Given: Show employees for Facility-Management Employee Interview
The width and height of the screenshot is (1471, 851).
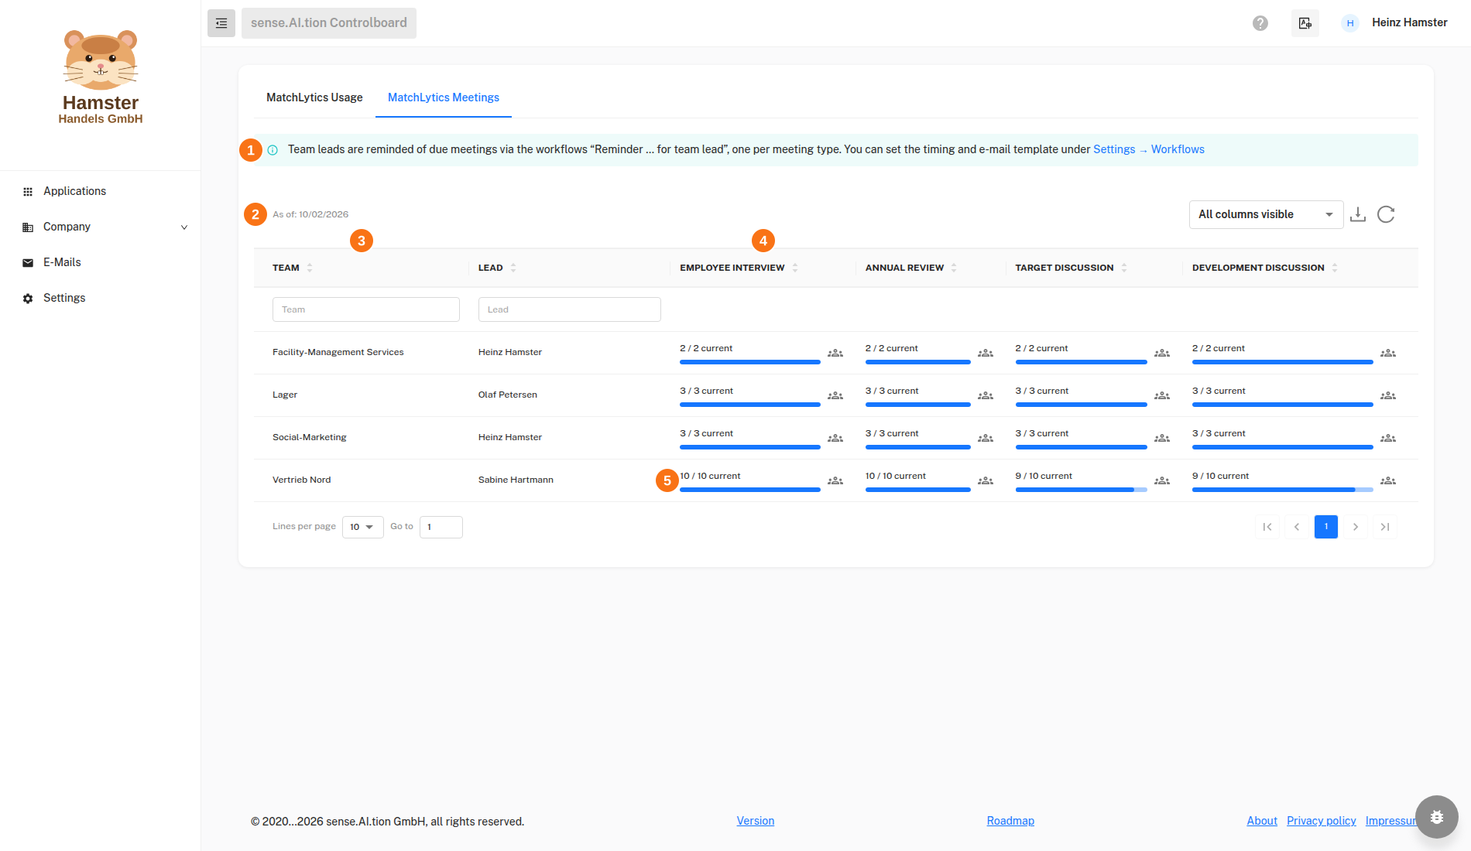Looking at the screenshot, I should click(x=835, y=354).
